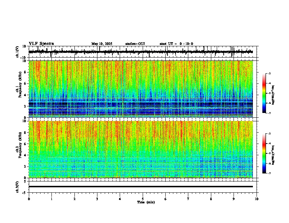This screenshot has width=289, height=223.
Task: Click the "-3" label on lower color bar
Action: [x=269, y=134]
